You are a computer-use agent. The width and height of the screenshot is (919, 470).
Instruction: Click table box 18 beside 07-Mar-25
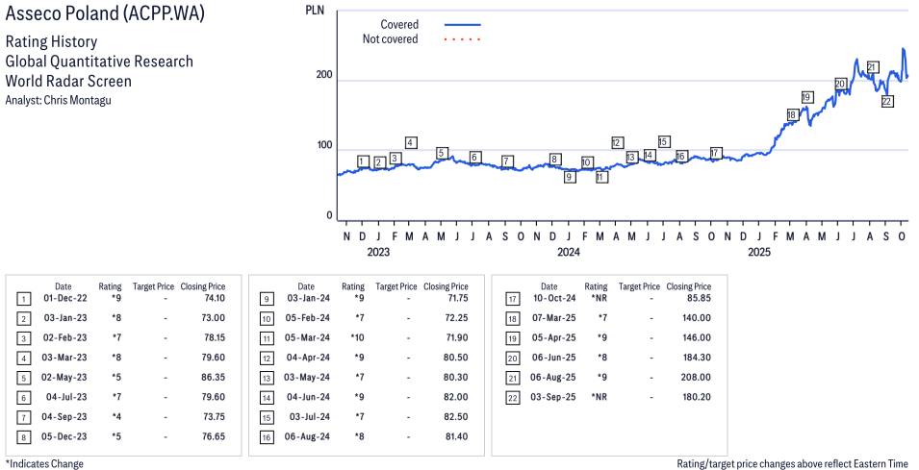coord(512,318)
